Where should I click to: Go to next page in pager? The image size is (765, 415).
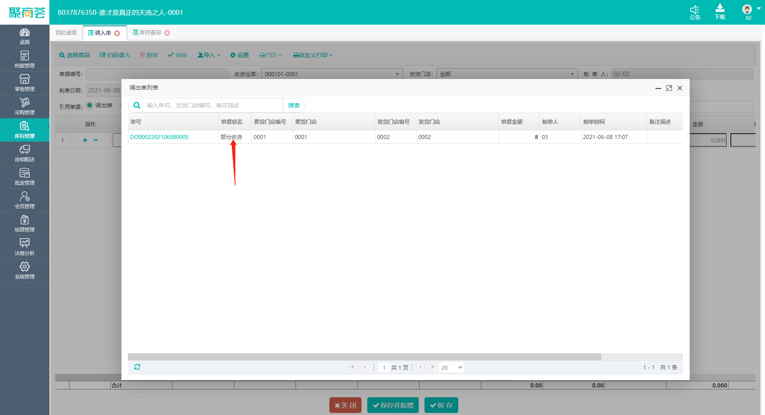420,367
